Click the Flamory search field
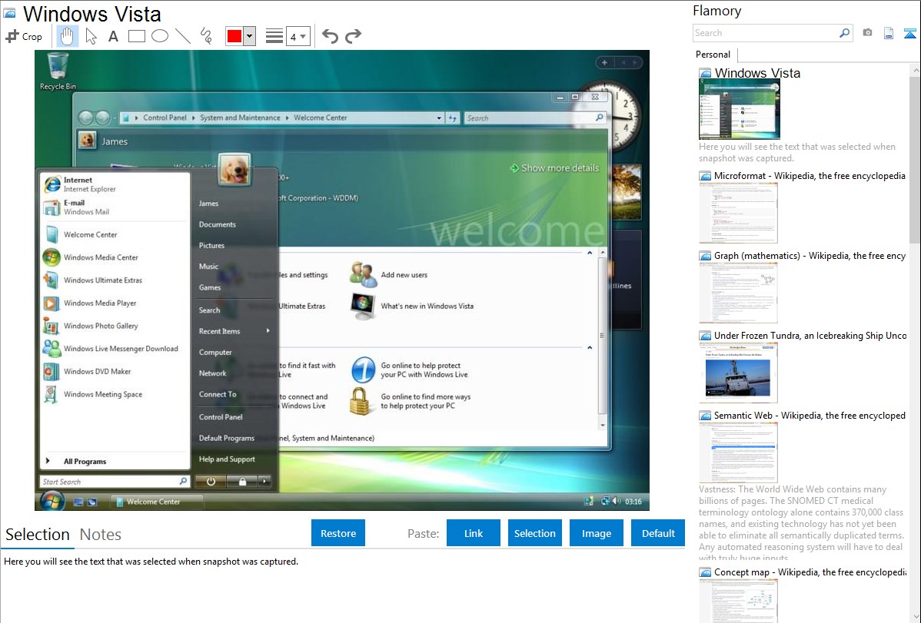The width and height of the screenshot is (921, 623). [x=766, y=33]
